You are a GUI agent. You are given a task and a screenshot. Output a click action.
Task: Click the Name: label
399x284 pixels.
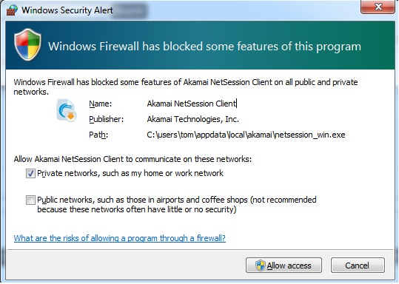click(100, 104)
